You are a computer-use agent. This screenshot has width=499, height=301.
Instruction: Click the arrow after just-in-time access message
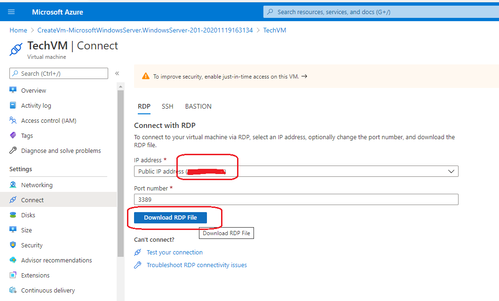click(x=304, y=76)
